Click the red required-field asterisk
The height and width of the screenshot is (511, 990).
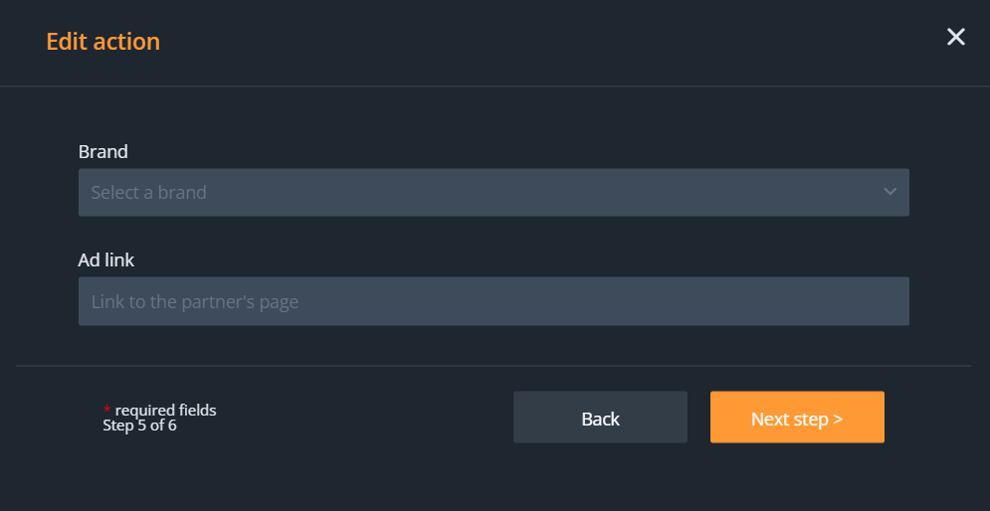(106, 411)
